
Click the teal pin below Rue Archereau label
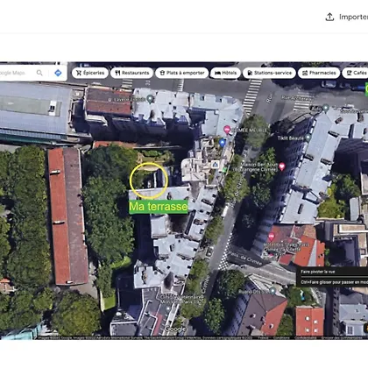(326, 109)
